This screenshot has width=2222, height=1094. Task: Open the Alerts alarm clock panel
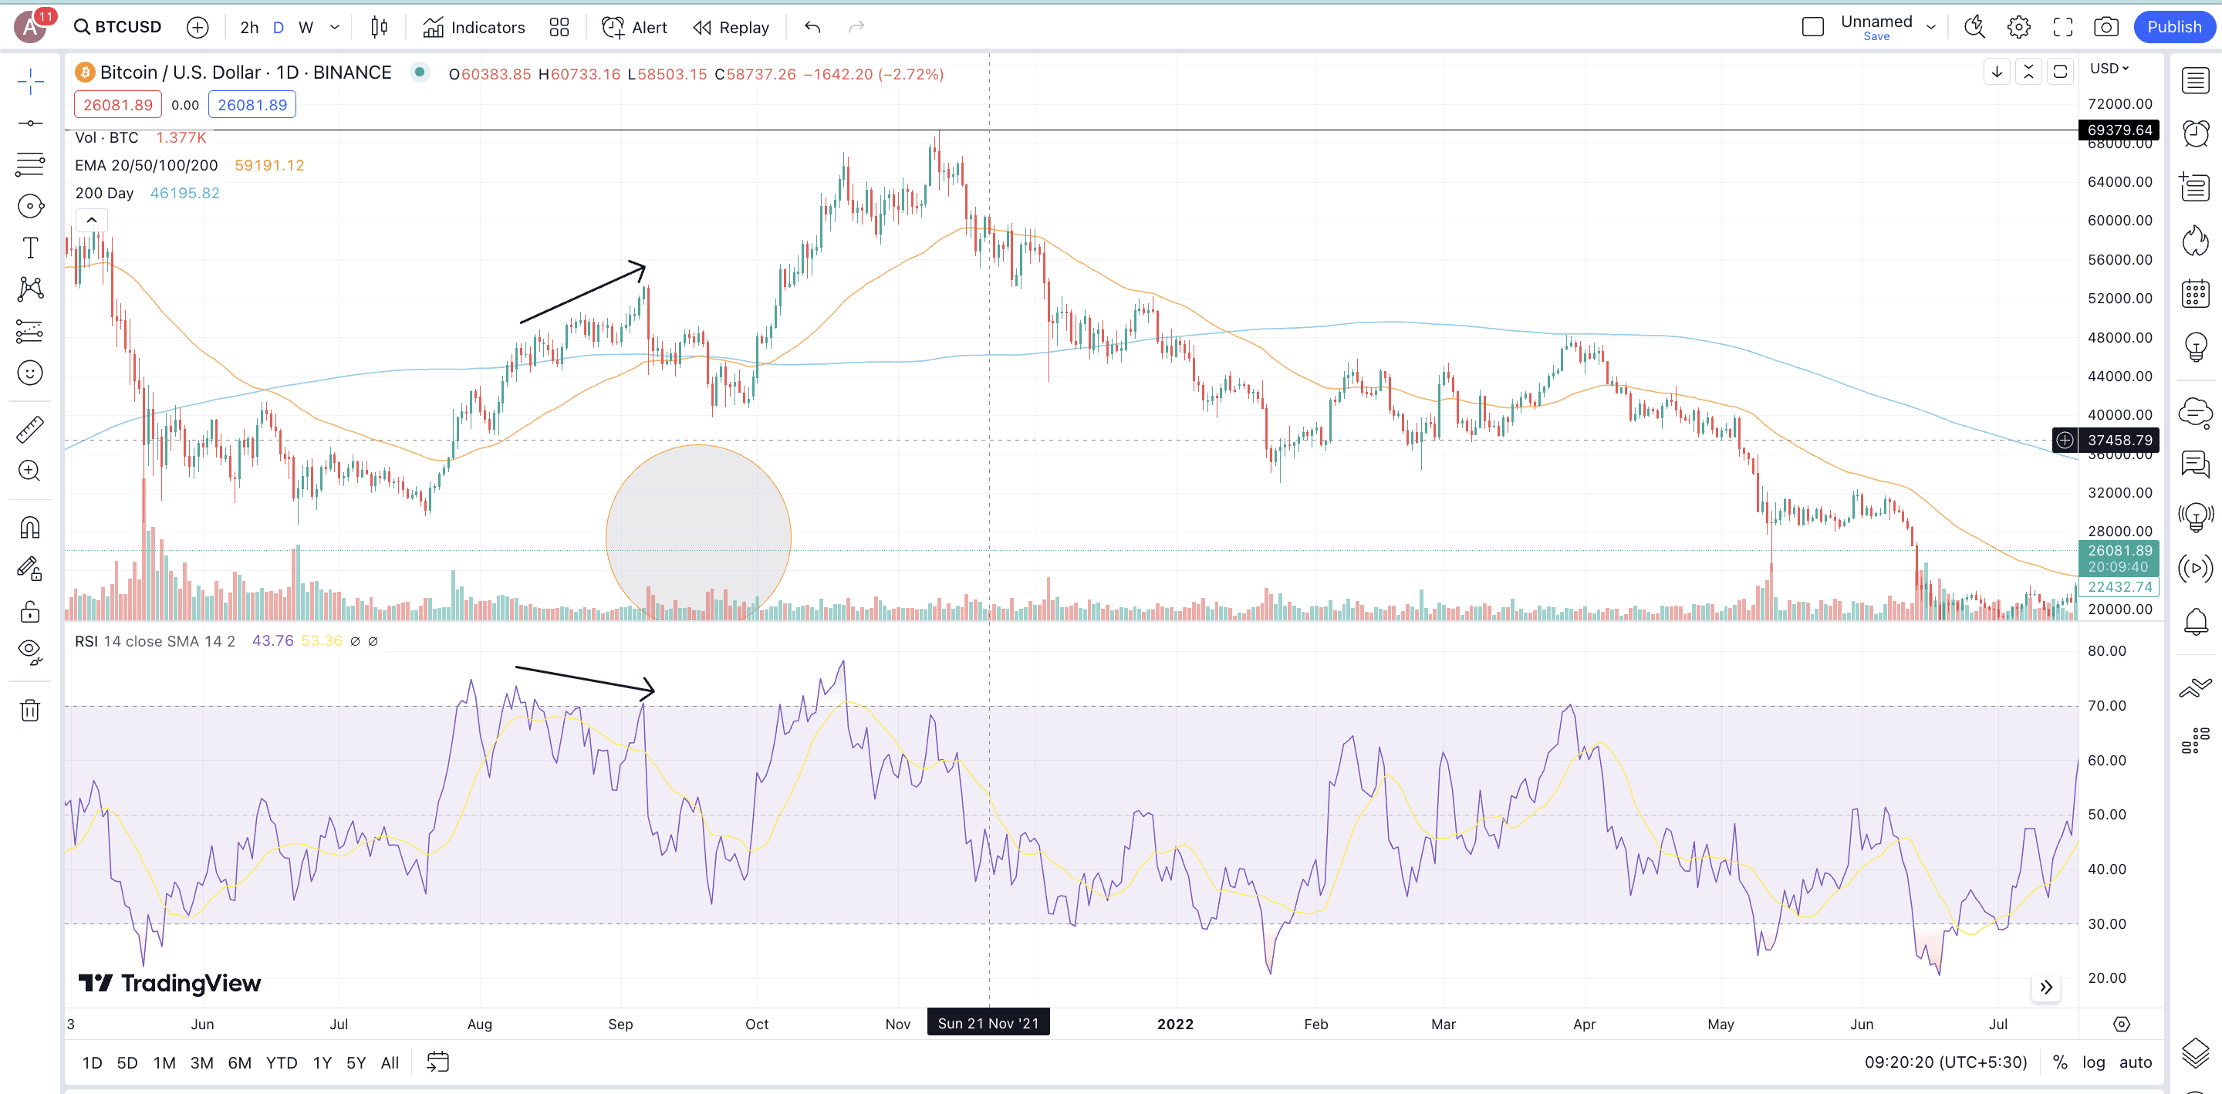[2195, 133]
